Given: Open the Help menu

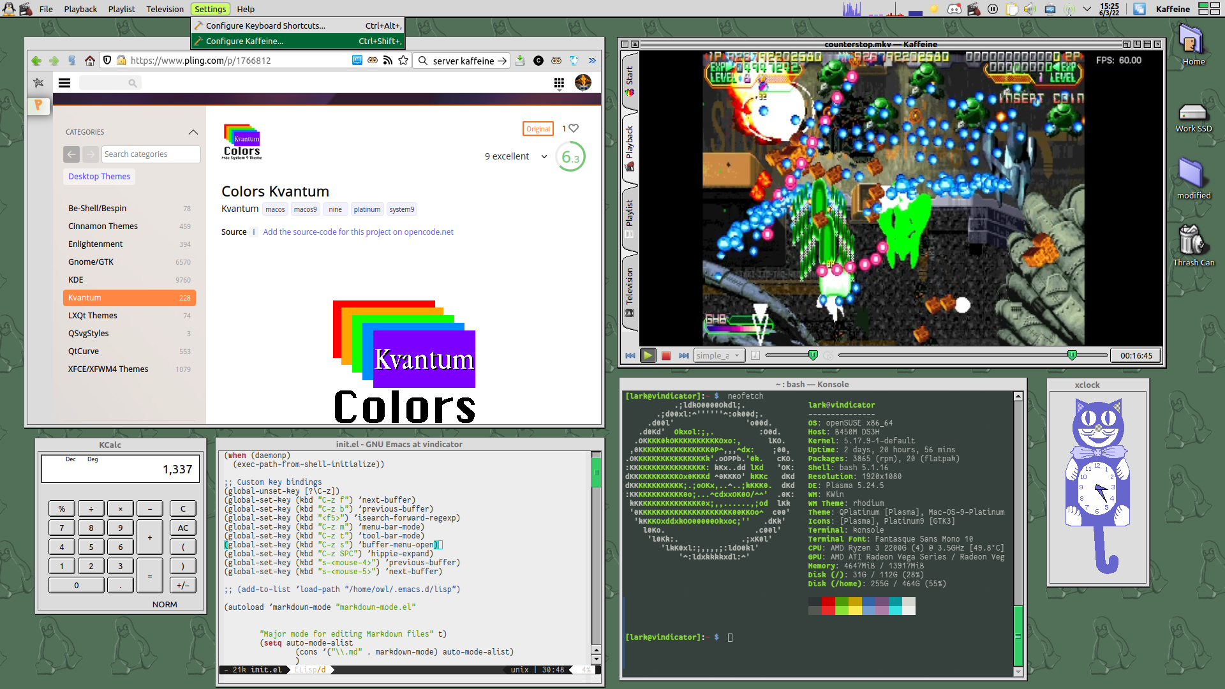Looking at the screenshot, I should coord(246,9).
